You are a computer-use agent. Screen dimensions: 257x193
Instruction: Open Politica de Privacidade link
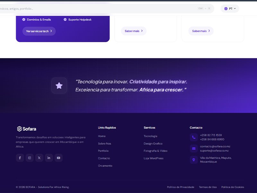[x=181, y=187]
